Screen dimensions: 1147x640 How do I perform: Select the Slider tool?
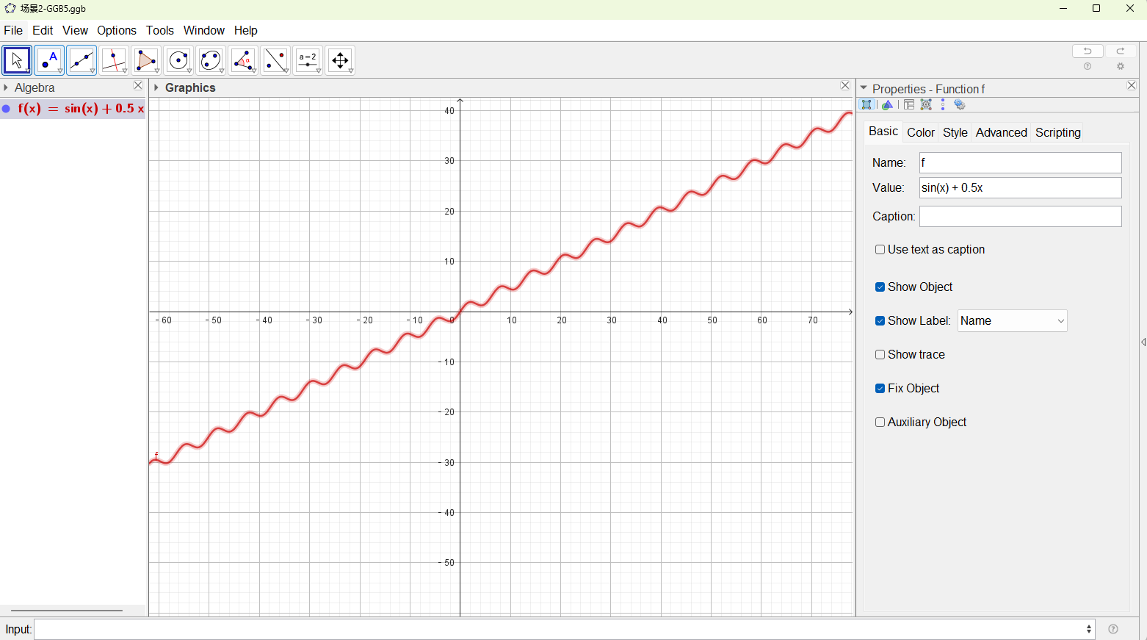(308, 60)
